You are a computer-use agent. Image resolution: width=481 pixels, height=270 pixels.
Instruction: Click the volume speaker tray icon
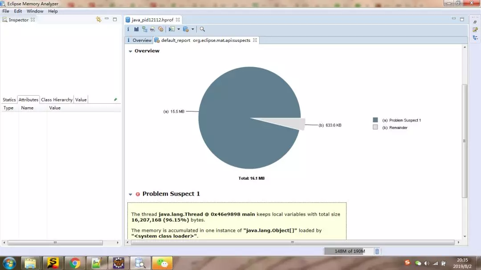[427, 263]
